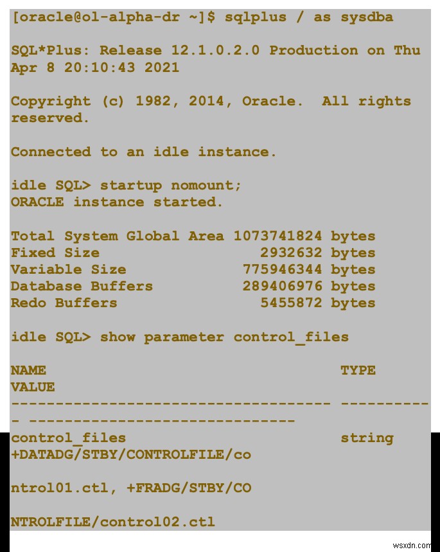Select the Variable Size row
Image resolution: width=440 pixels, height=552 pixels.
[x=193, y=270]
